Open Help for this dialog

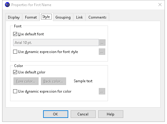(111, 114)
